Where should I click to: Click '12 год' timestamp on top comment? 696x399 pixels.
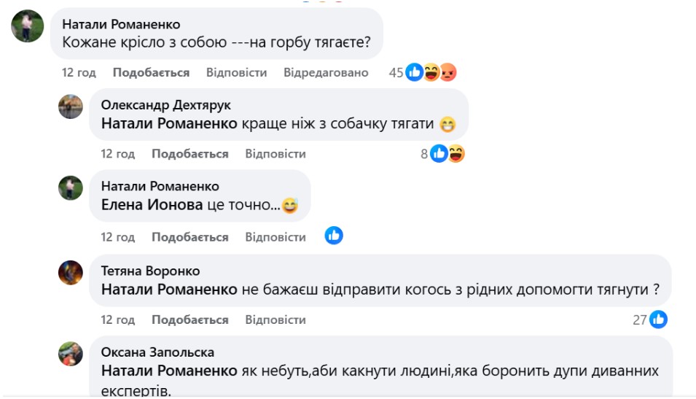coord(79,72)
